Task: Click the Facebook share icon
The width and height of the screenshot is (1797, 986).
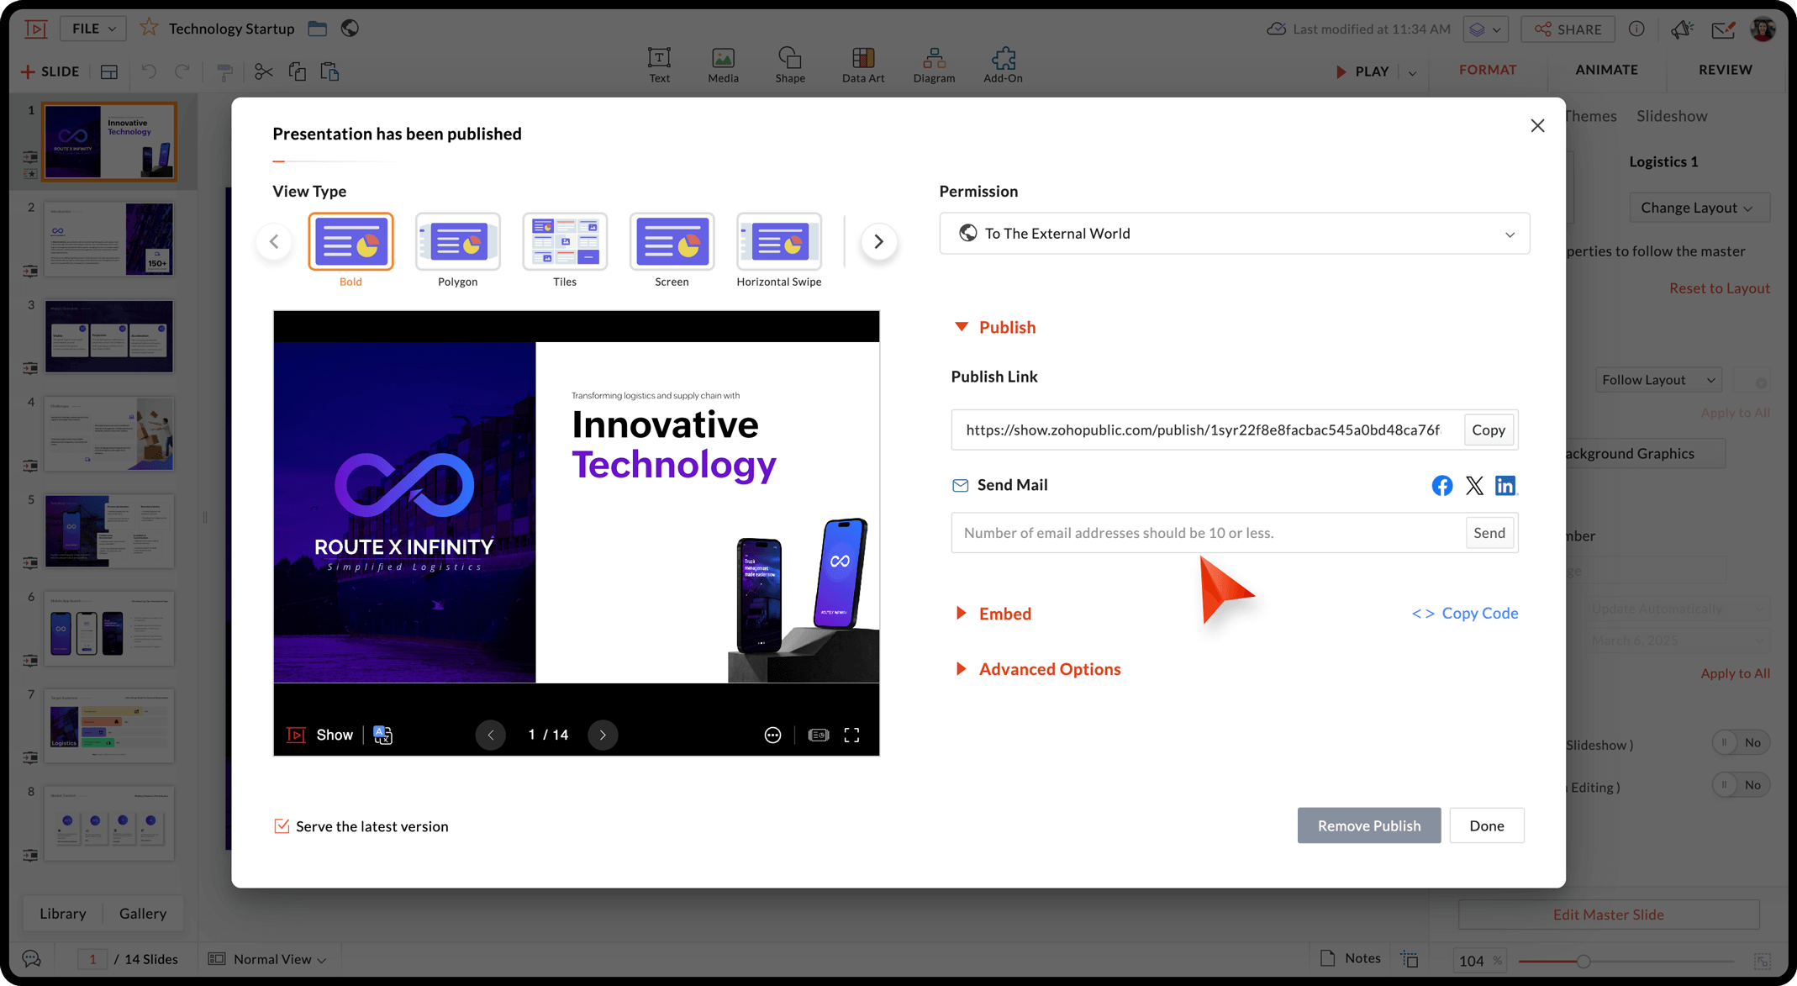Action: click(1441, 486)
